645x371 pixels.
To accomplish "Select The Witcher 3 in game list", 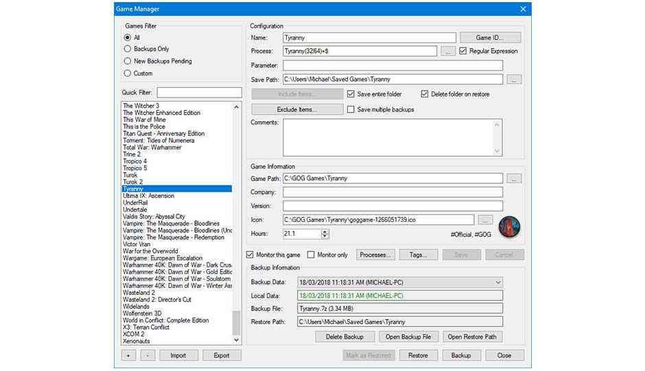I will 141,106.
